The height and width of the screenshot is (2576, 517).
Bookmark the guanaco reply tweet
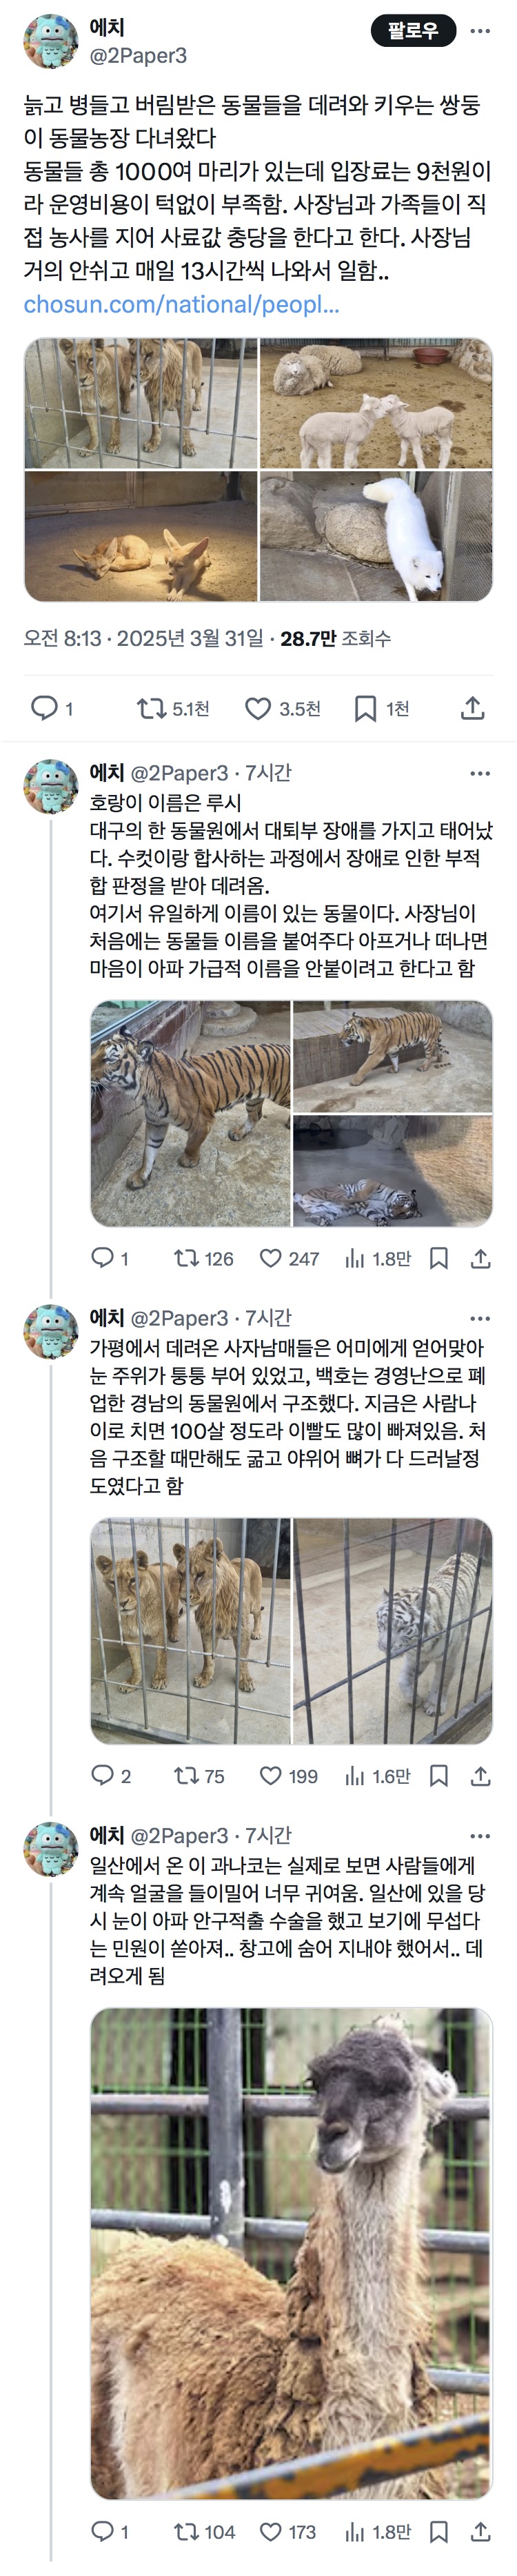click(x=438, y=2531)
